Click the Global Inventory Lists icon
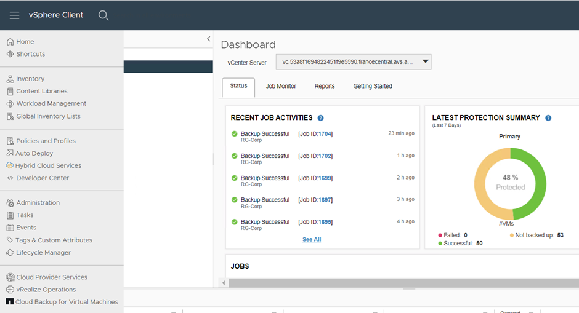579x313 pixels. (x=10, y=116)
